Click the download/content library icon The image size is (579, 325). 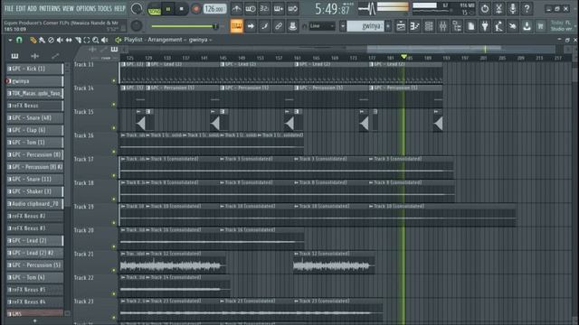click(x=527, y=26)
